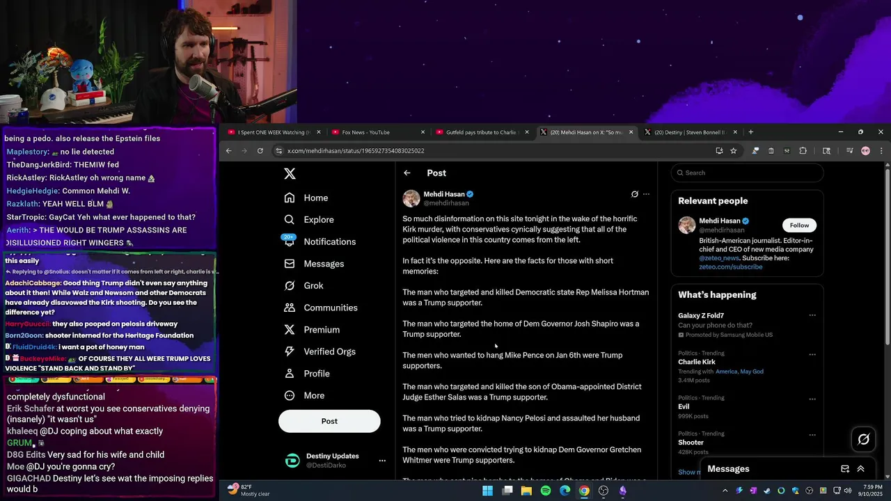Open the Shooter trending topic
Viewport: 891px width, 501px height.
click(x=691, y=443)
